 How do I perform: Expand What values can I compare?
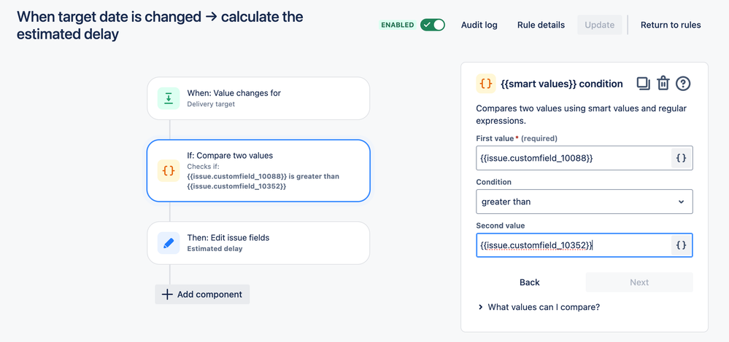tap(539, 307)
